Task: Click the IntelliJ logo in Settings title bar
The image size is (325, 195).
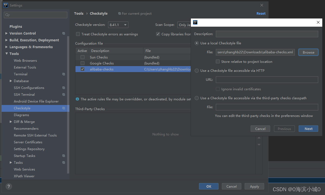Action: click(x=6, y=5)
